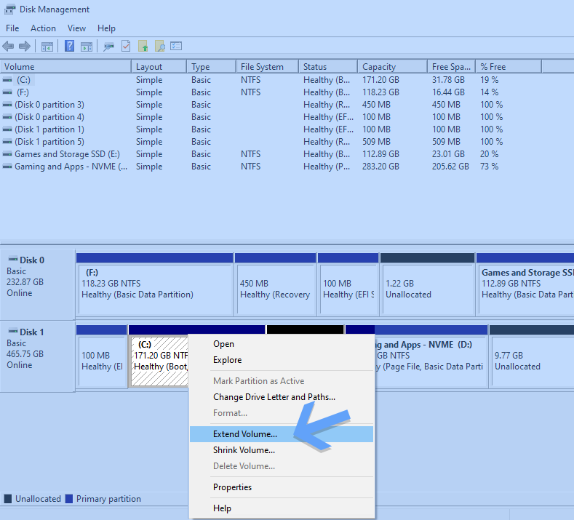This screenshot has width=574, height=520.
Task: Open the View menu
Action: pos(76,28)
